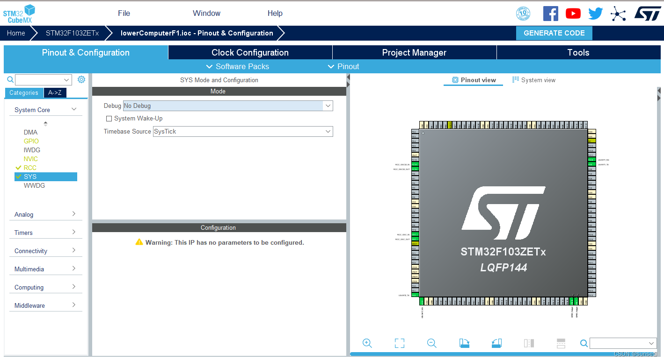Select DMA in System Core

tap(30, 132)
